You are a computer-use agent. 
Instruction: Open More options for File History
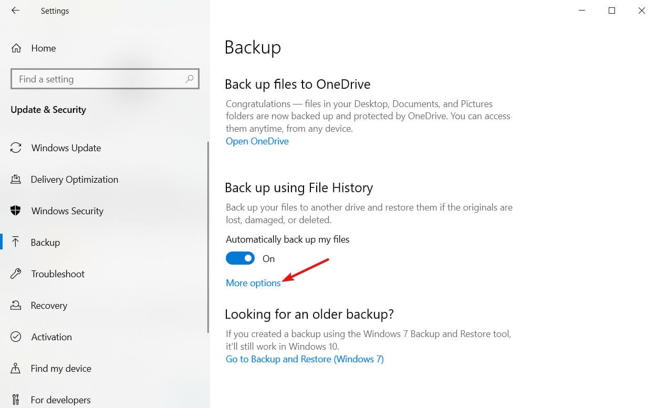click(253, 283)
